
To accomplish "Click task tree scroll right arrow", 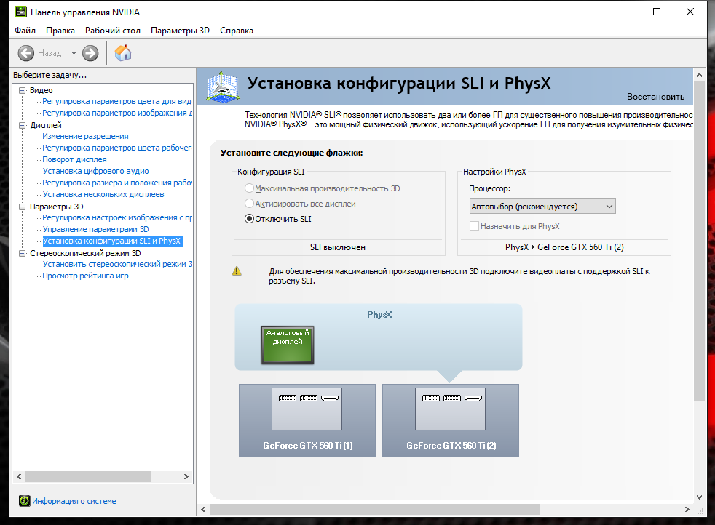I will 186,476.
